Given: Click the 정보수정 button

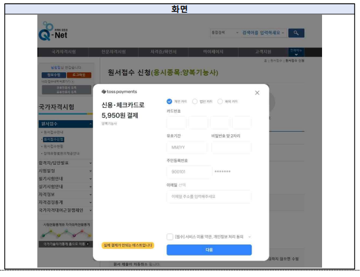Looking at the screenshot, I should coord(54,75).
